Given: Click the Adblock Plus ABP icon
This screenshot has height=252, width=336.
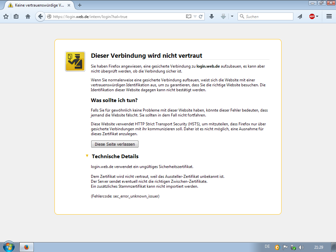Looking at the screenshot, I should click(312, 16).
